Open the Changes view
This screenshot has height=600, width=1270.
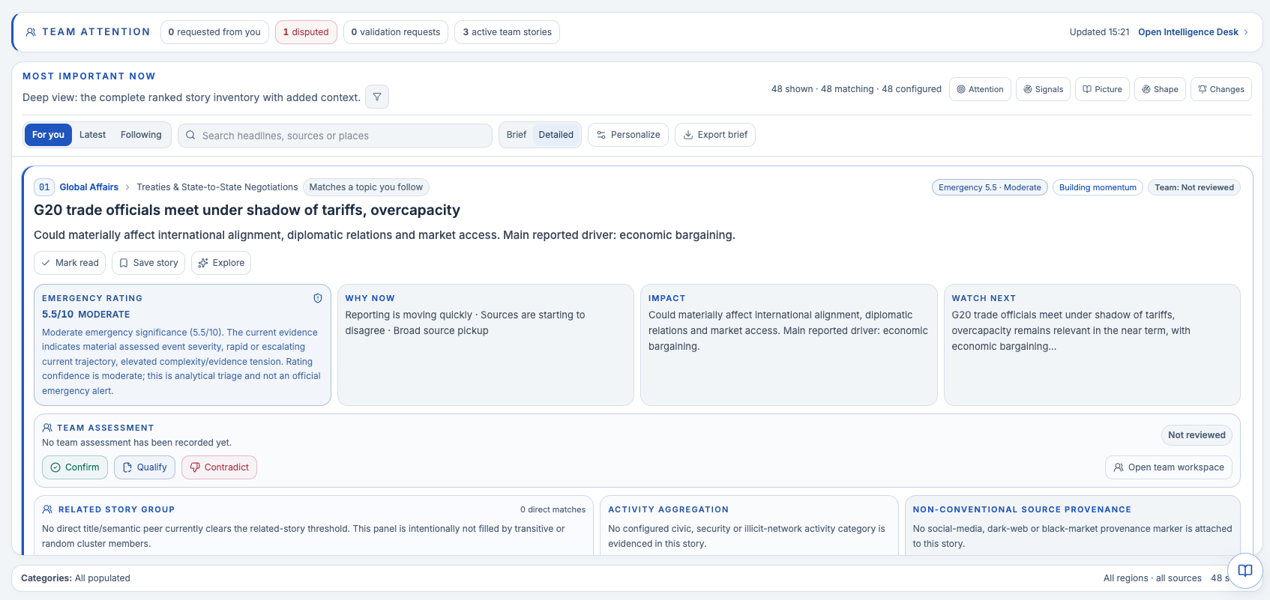[1221, 89]
